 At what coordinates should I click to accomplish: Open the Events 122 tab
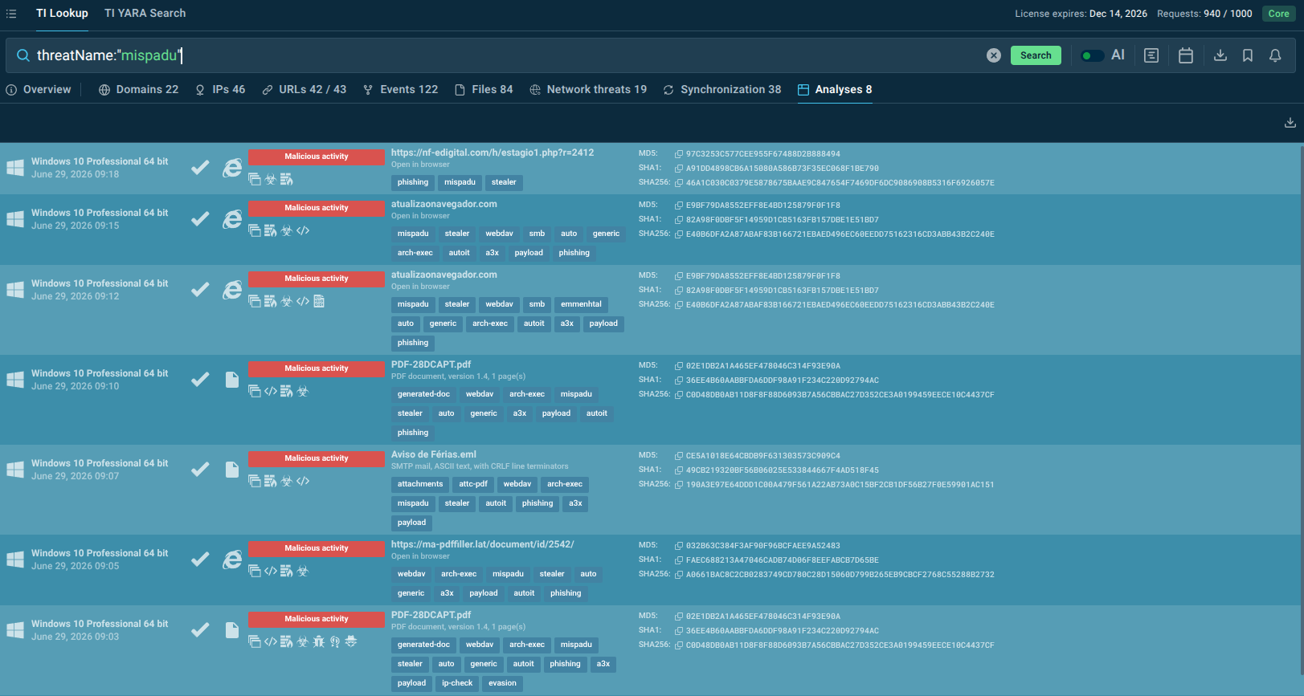(x=401, y=90)
